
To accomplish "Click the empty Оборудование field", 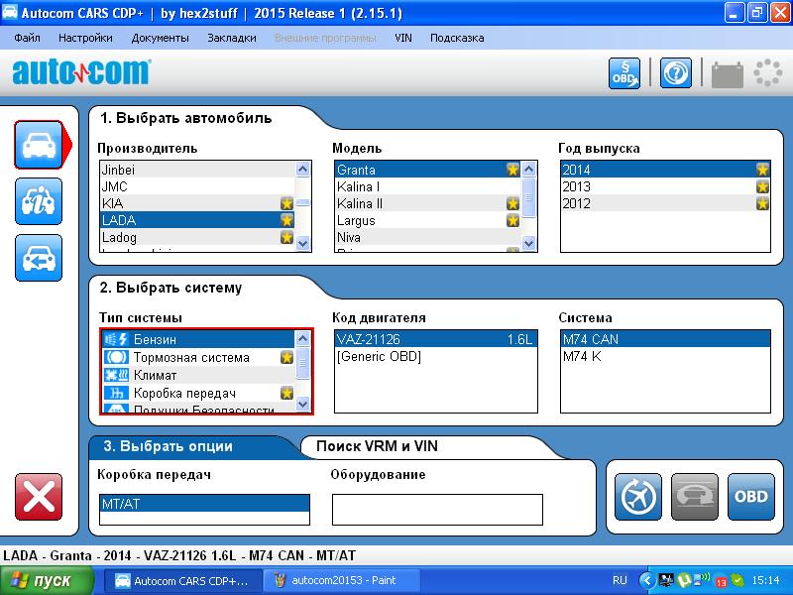I will [436, 509].
